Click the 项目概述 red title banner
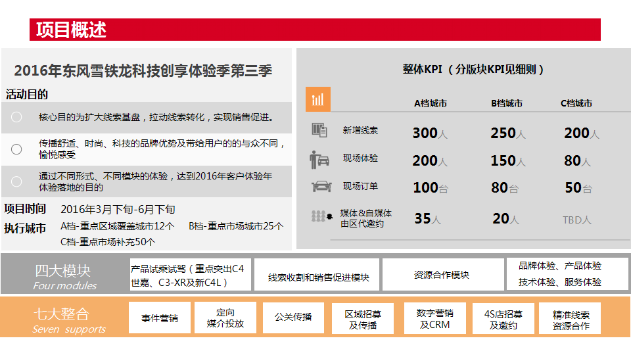The width and height of the screenshot is (631, 355). coord(315,30)
